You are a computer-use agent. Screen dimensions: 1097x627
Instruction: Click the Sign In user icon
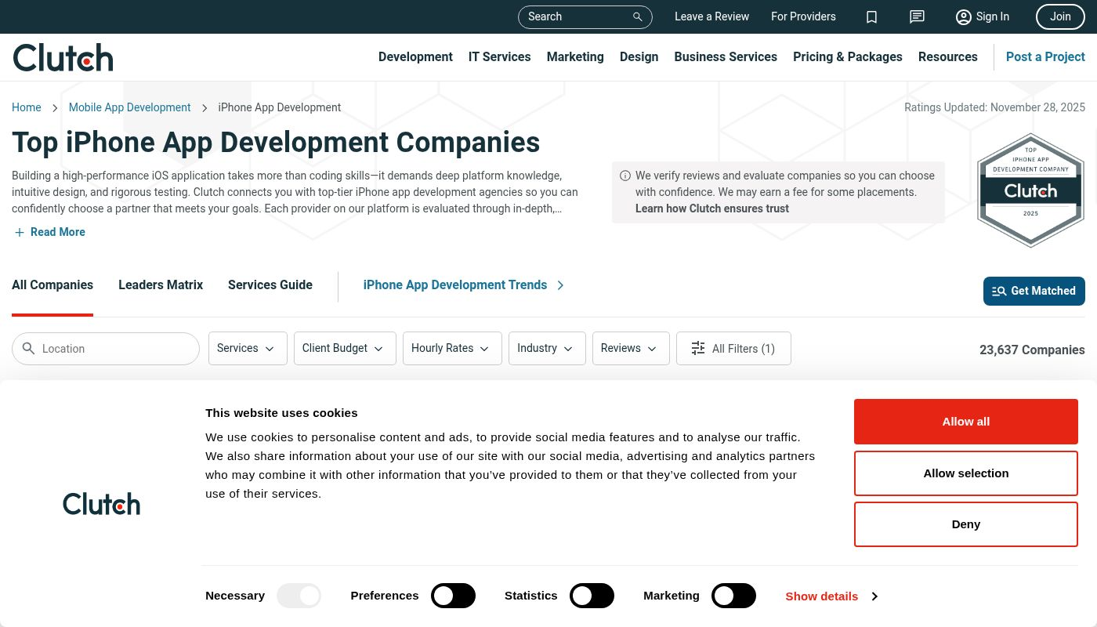coord(964,16)
